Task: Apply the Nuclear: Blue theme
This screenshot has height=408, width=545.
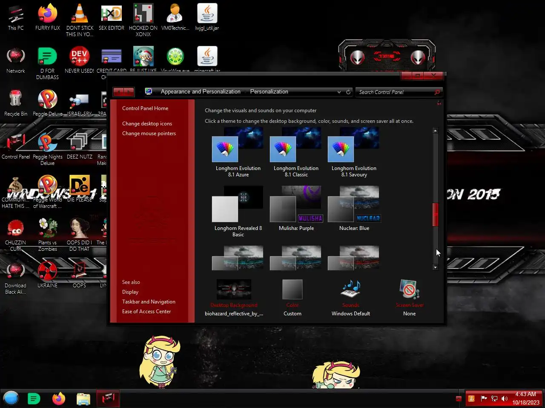Action: 354,209
